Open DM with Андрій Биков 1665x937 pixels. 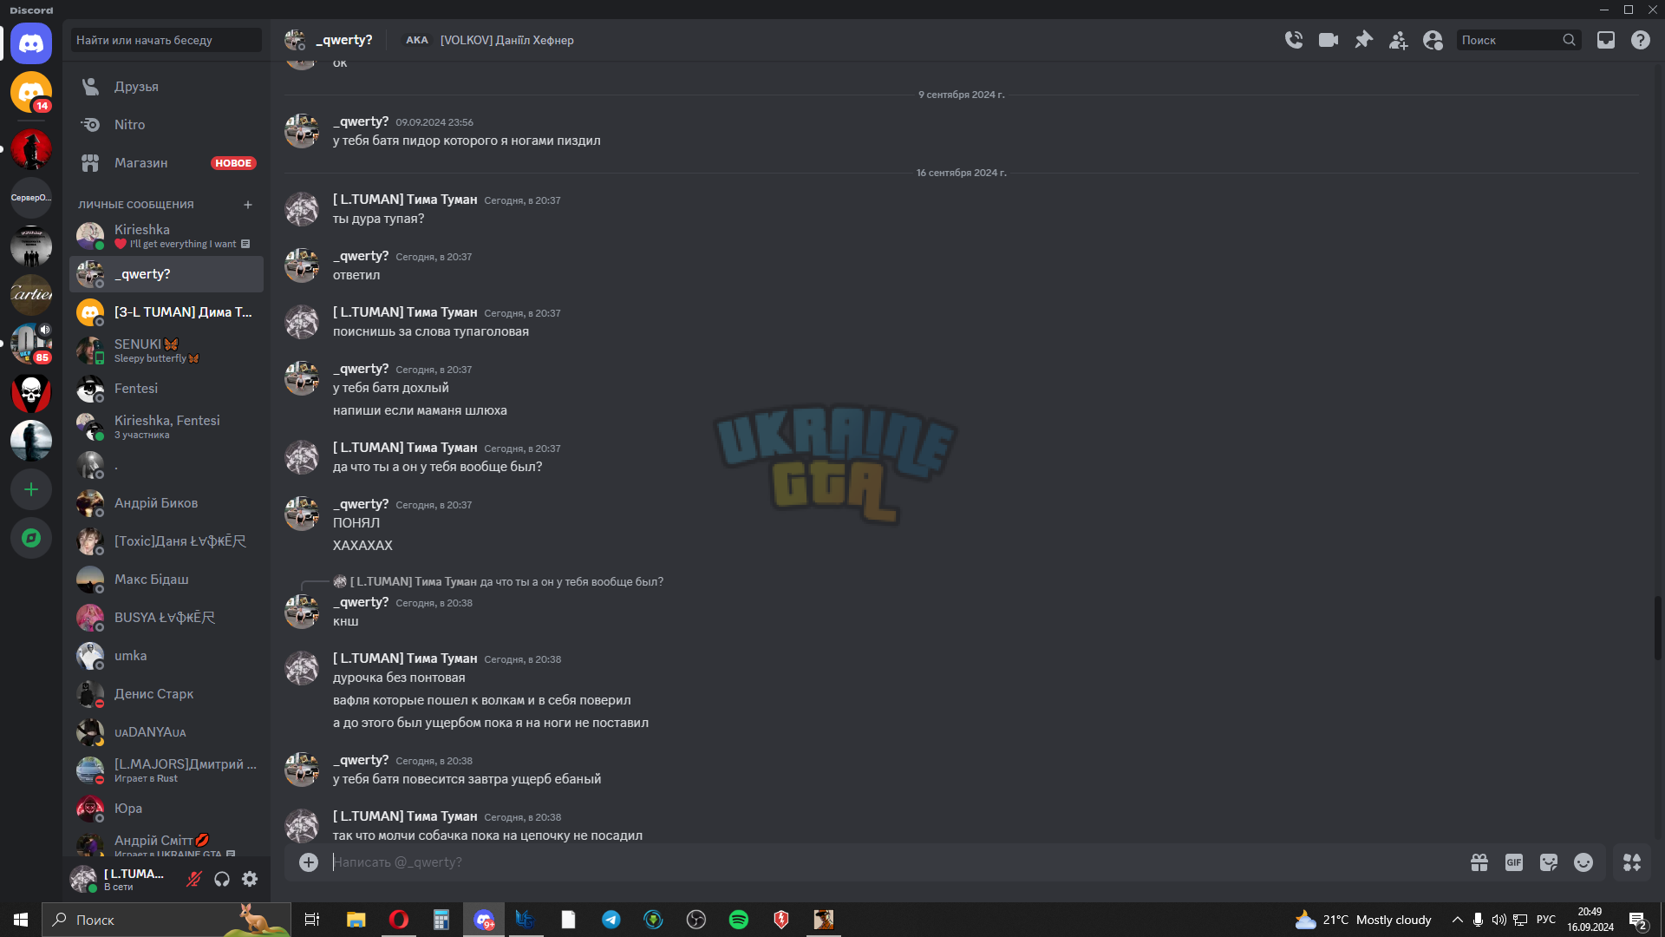point(166,503)
